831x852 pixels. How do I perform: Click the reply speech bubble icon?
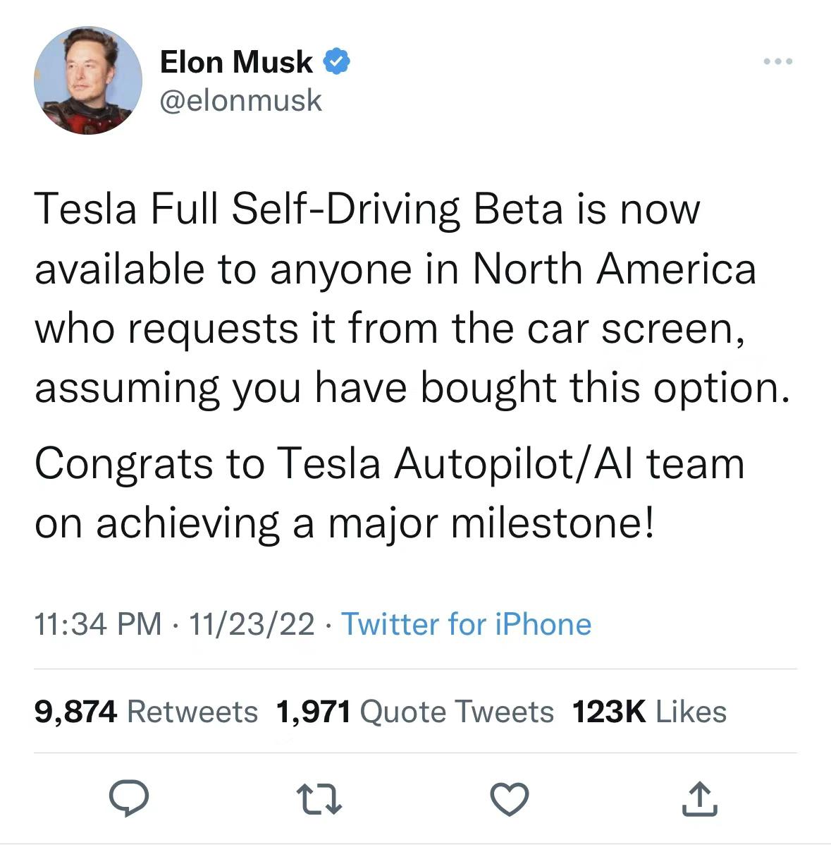coord(129,799)
